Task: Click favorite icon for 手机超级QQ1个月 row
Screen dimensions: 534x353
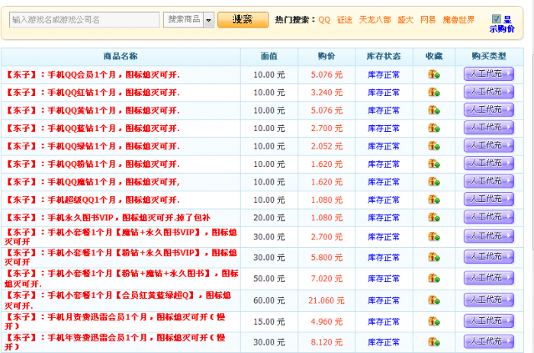Action: [434, 200]
